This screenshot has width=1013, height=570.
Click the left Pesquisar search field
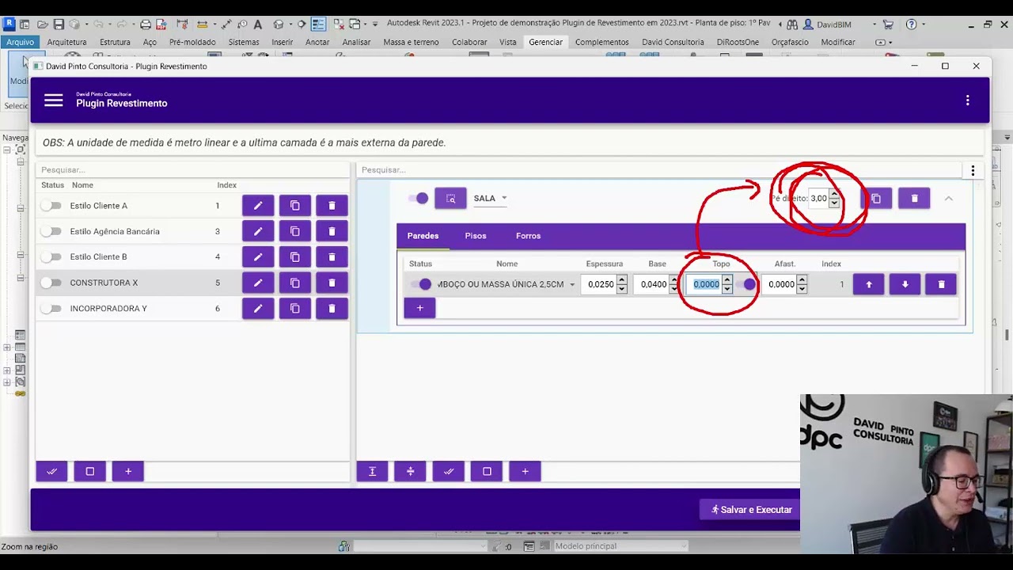[x=192, y=170]
